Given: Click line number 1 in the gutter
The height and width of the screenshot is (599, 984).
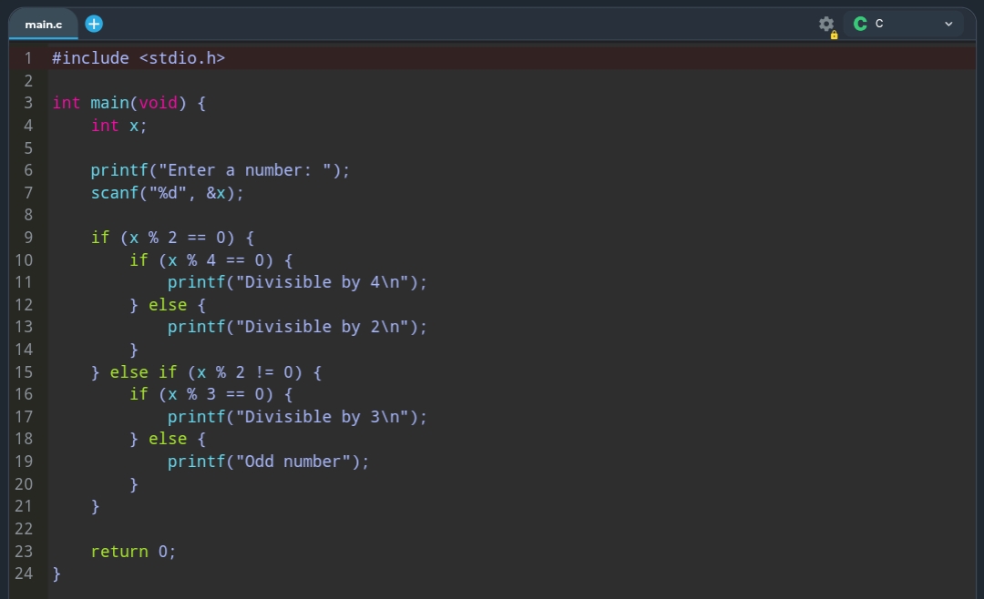Looking at the screenshot, I should pos(28,58).
